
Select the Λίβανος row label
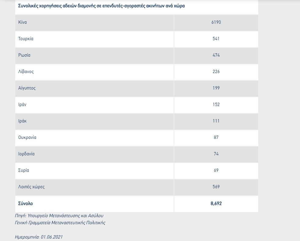click(x=26, y=72)
